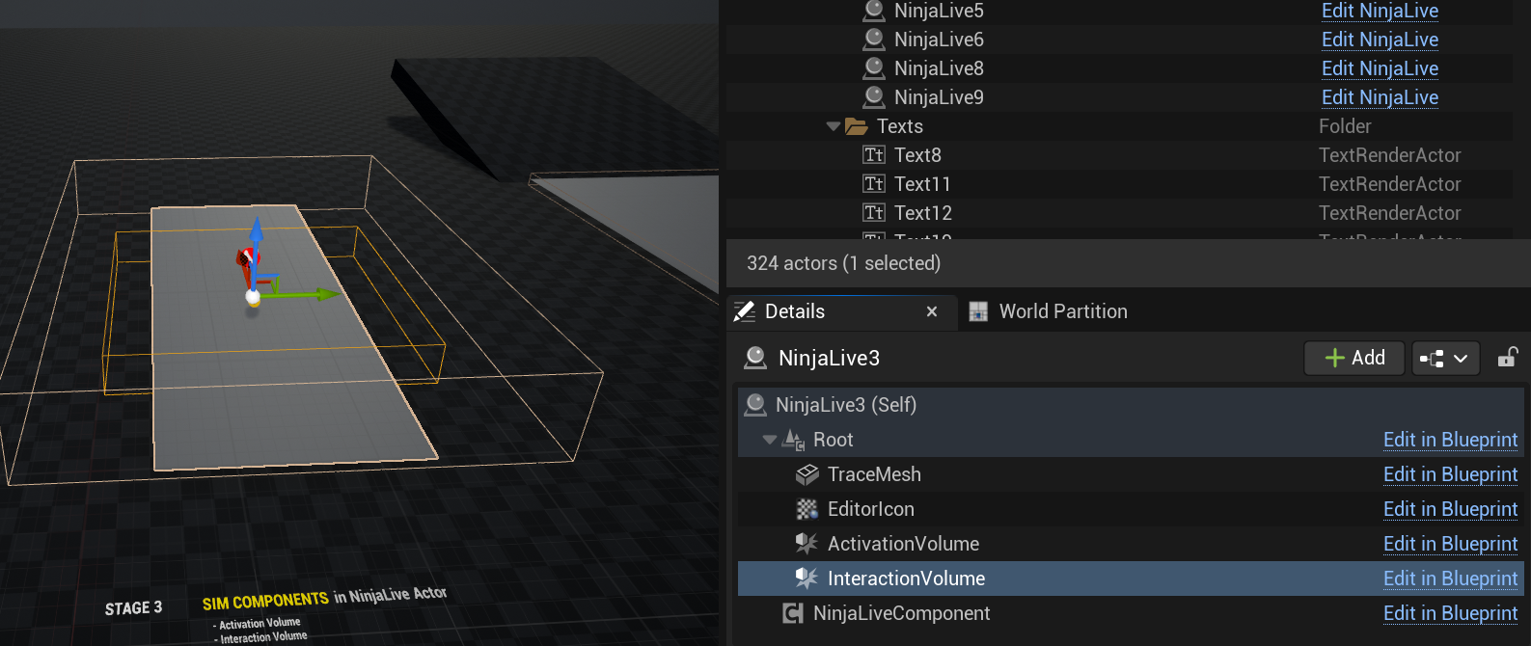Open Edit NinjaLive link for NinjaLive8

pyautogui.click(x=1380, y=68)
